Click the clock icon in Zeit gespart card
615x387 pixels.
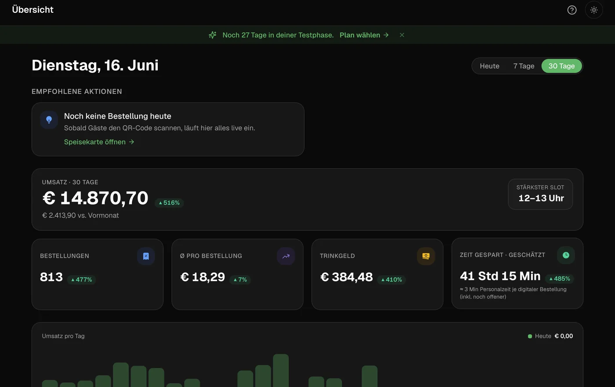[x=566, y=255]
